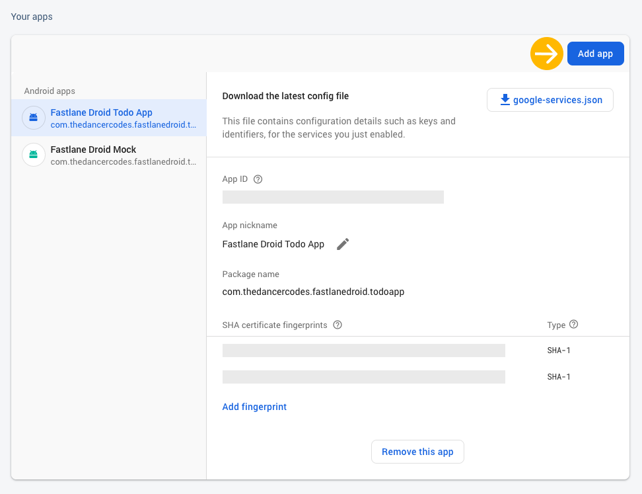Click the Fastlane Droid Todo App nickname text
The width and height of the screenshot is (642, 494).
click(273, 244)
